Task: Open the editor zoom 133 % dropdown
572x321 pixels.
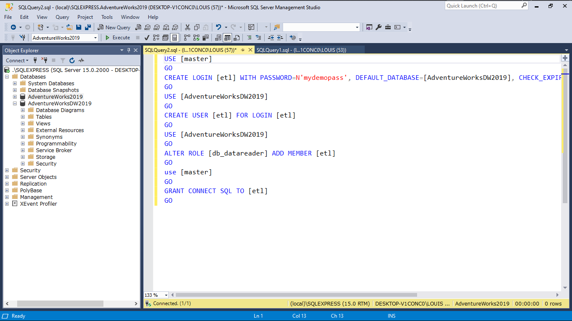Action: [x=166, y=295]
